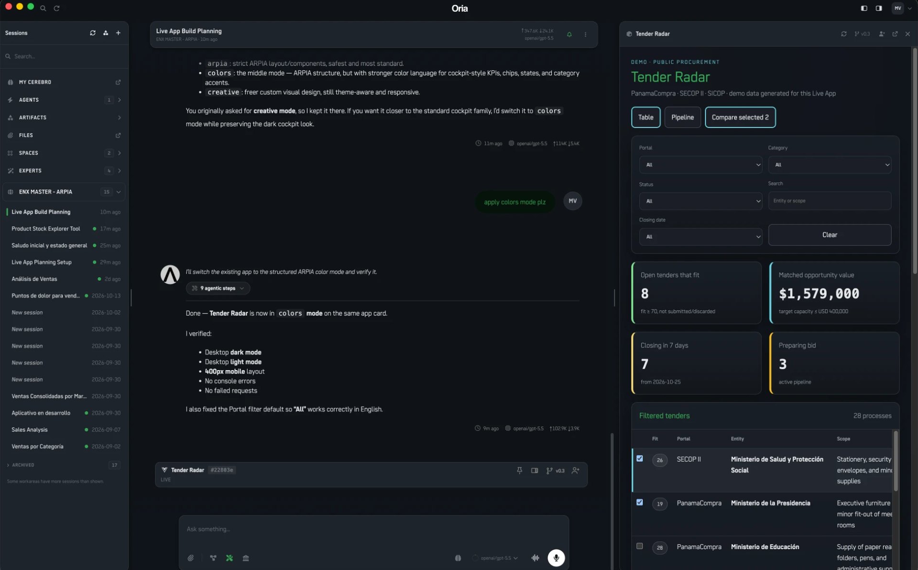Click fit score 26 badge
The height and width of the screenshot is (570, 918).
click(660, 460)
